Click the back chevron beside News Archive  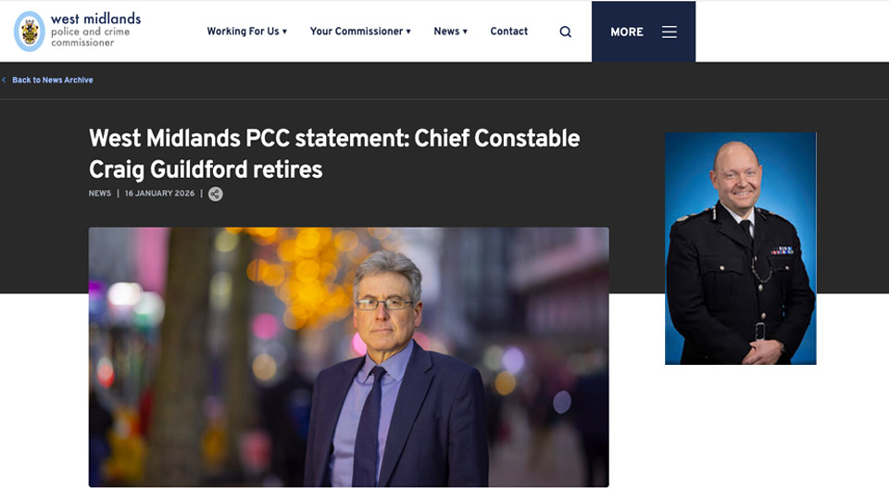click(4, 81)
